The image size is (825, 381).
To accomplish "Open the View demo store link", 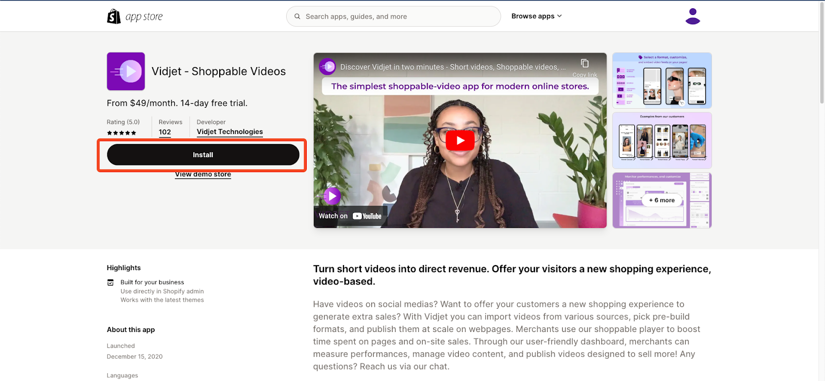I will click(203, 174).
